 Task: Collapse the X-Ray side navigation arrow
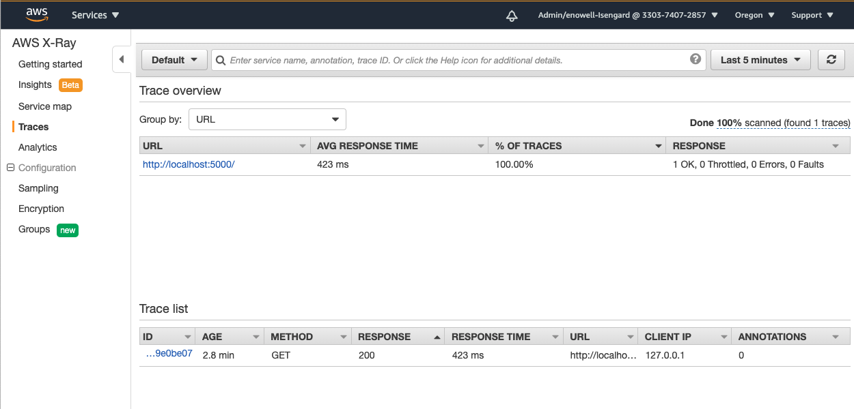[122, 59]
